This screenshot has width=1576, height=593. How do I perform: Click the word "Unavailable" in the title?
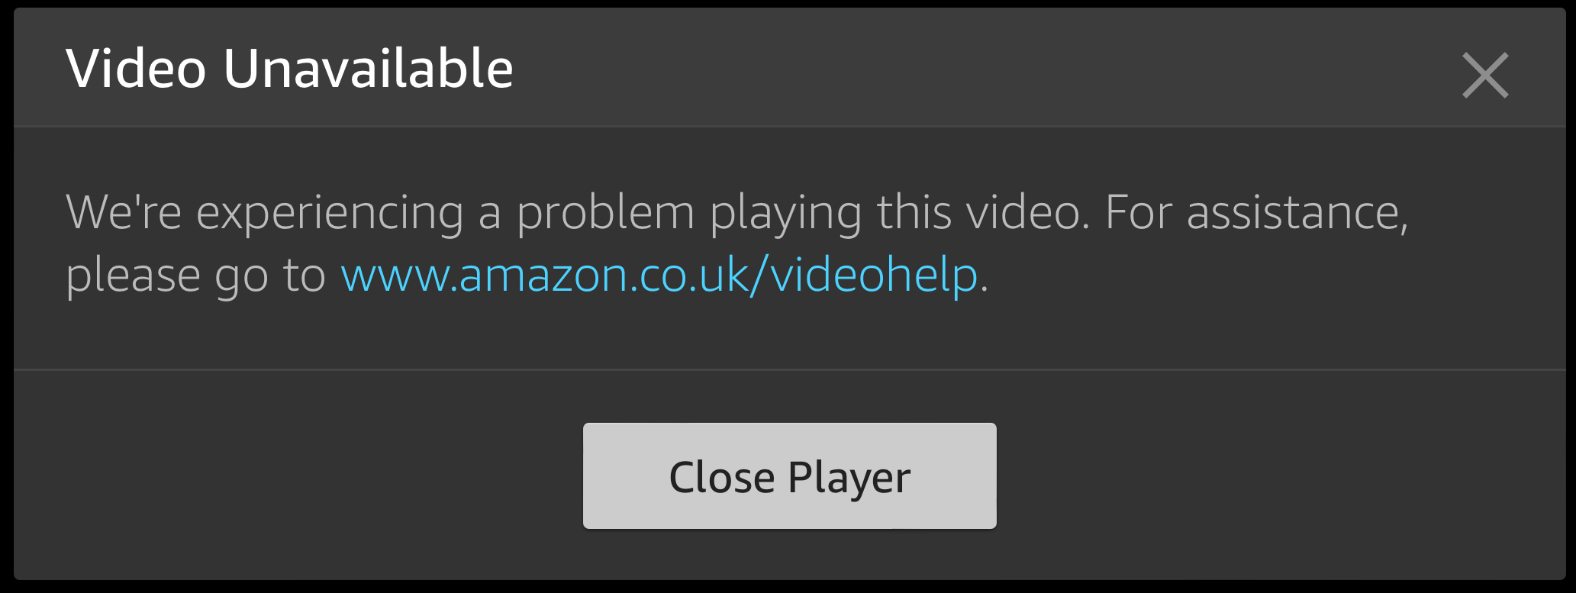click(368, 69)
